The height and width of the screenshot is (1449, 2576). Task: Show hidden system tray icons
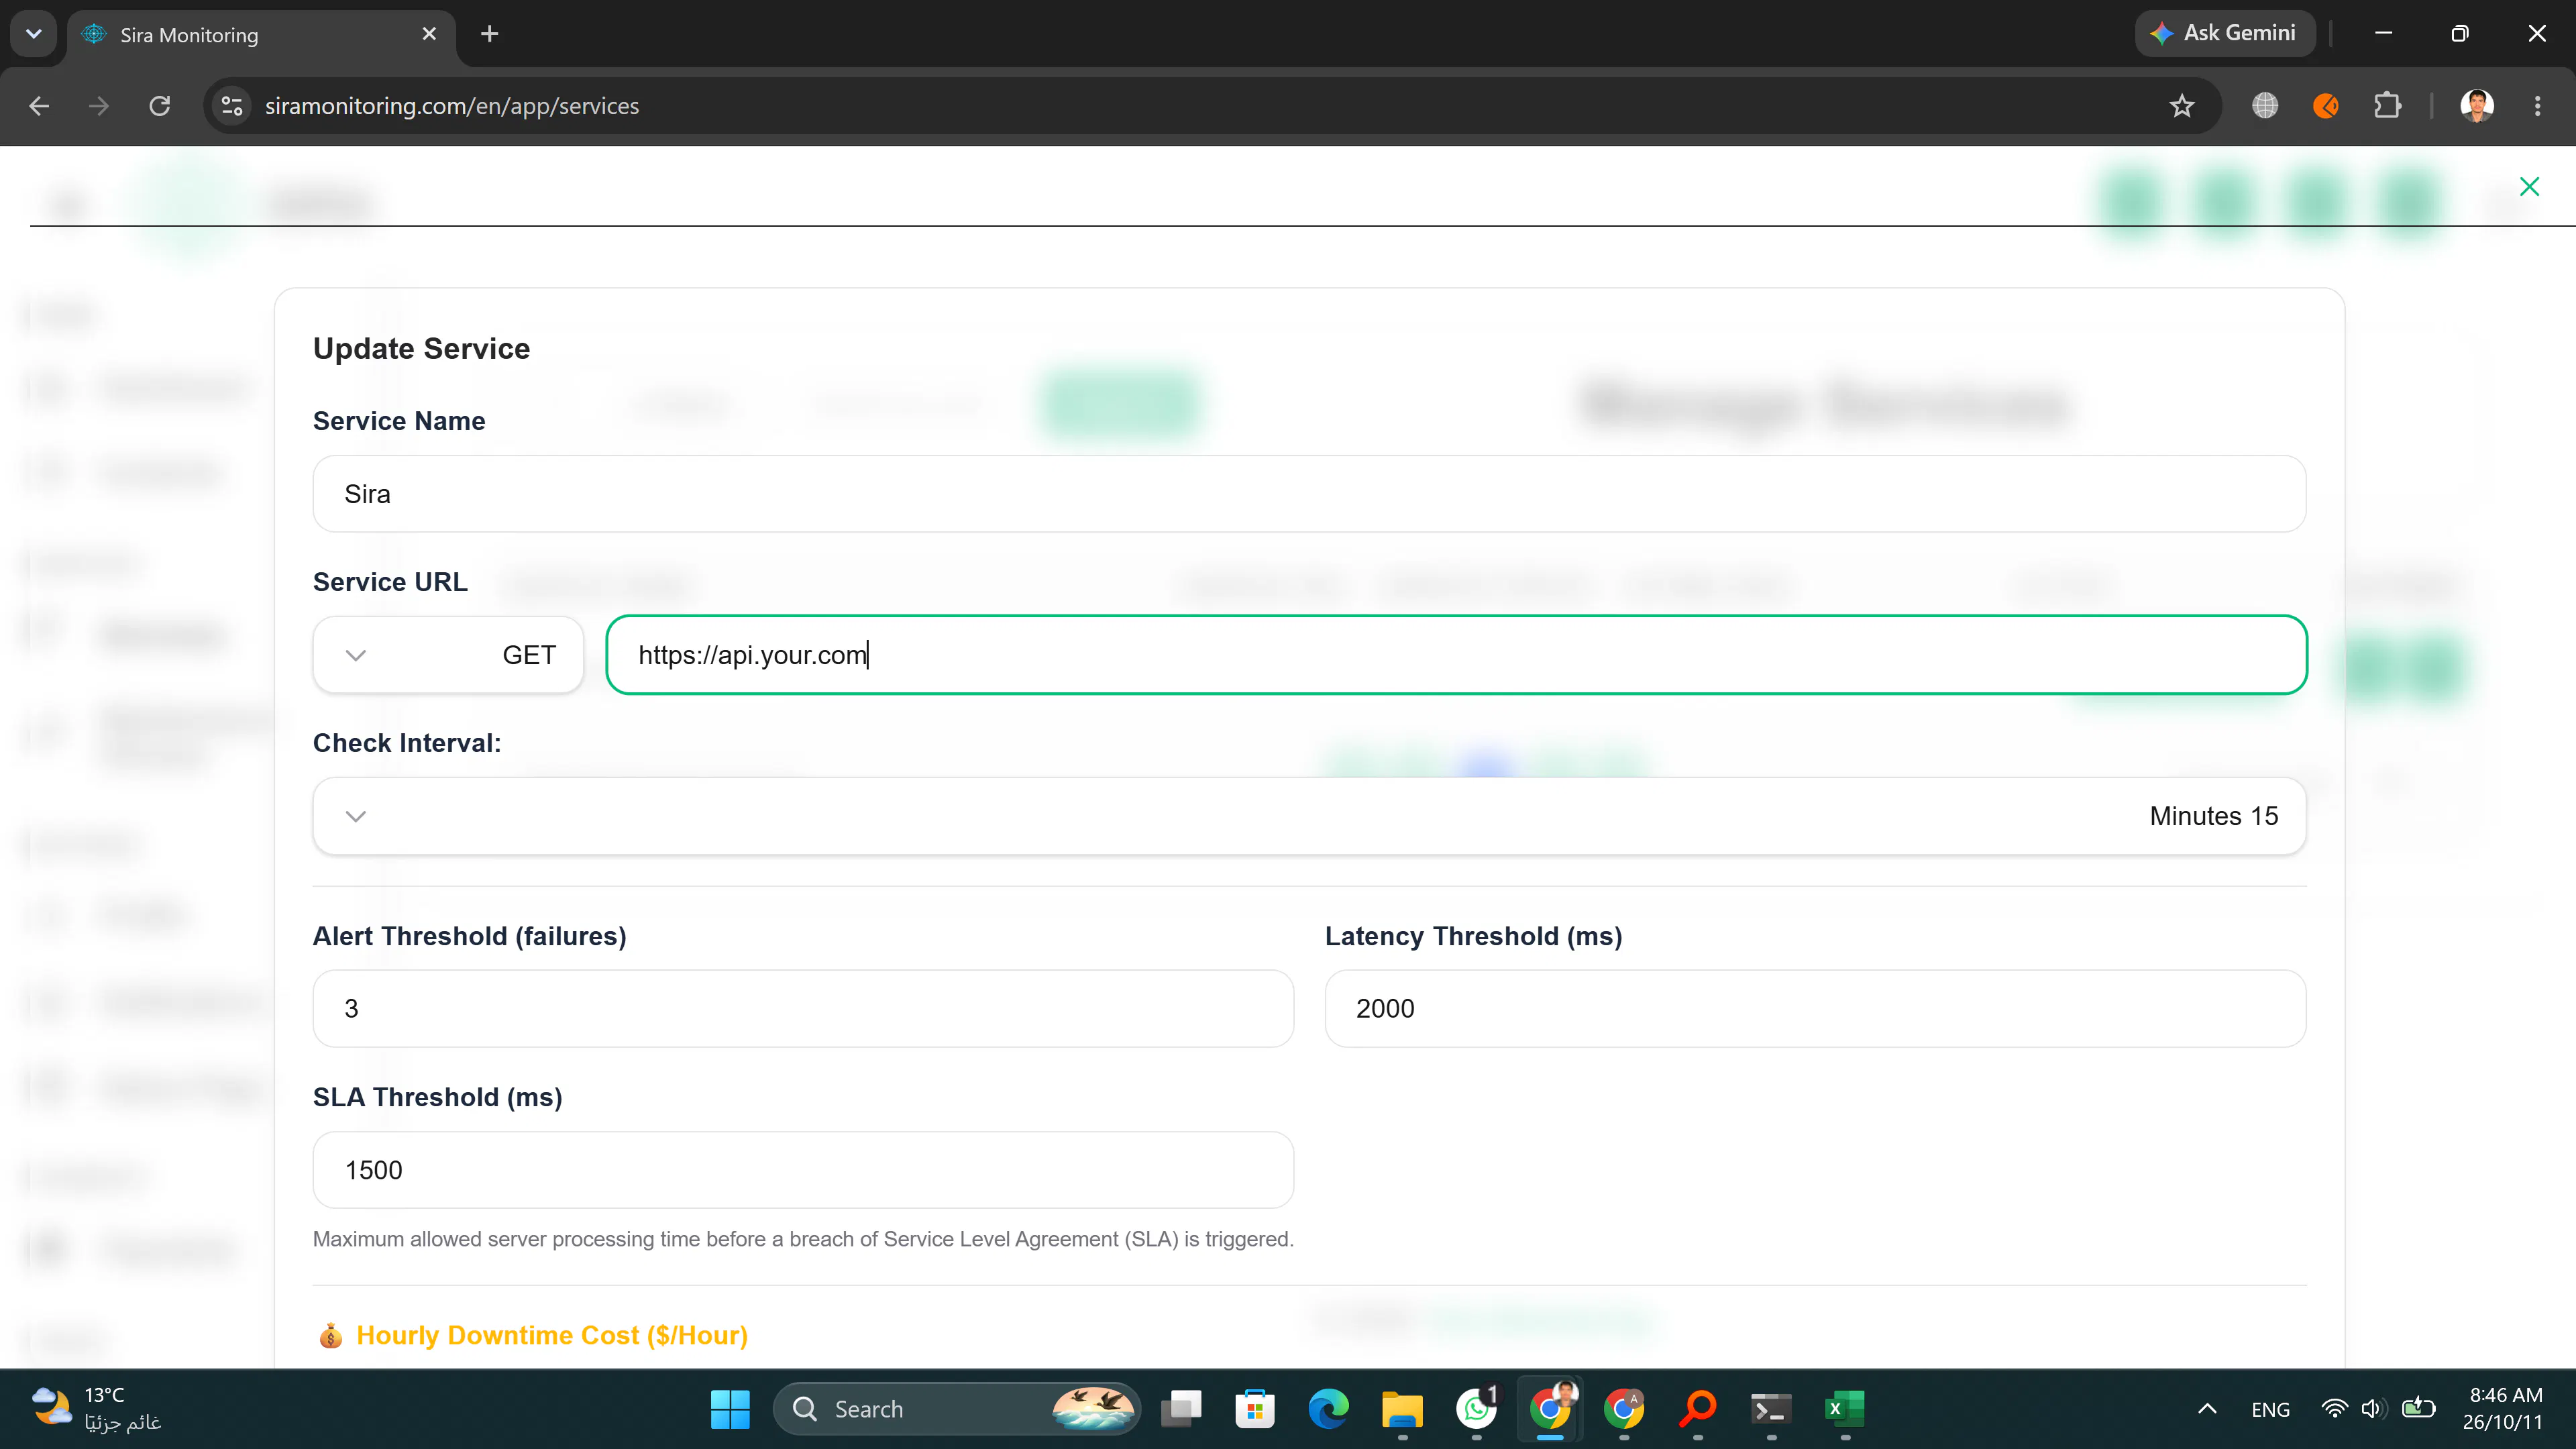[2208, 1409]
